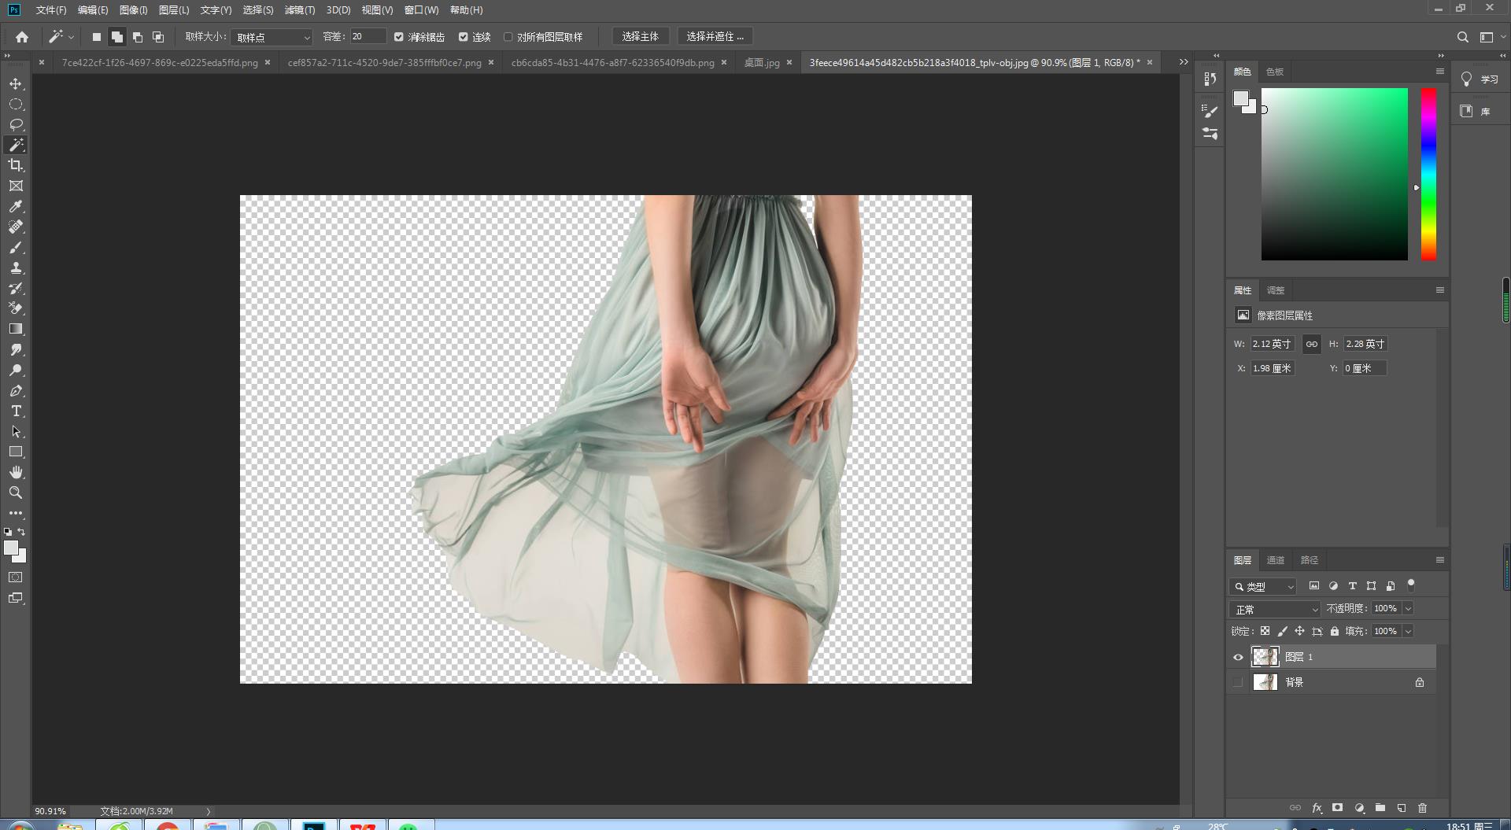Select the Zoom tool

[x=16, y=493]
